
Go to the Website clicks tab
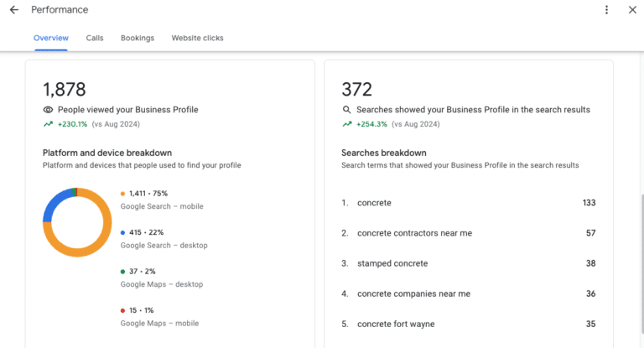pos(197,38)
